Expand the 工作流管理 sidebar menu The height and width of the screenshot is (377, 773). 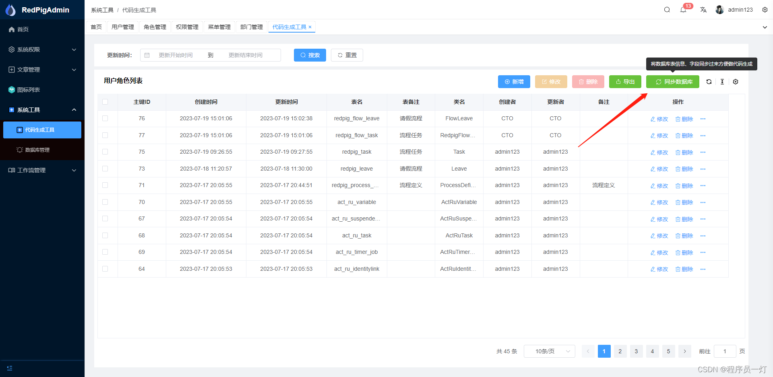tap(42, 170)
